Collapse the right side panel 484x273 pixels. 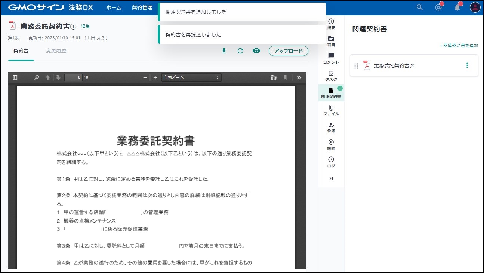(x=331, y=178)
